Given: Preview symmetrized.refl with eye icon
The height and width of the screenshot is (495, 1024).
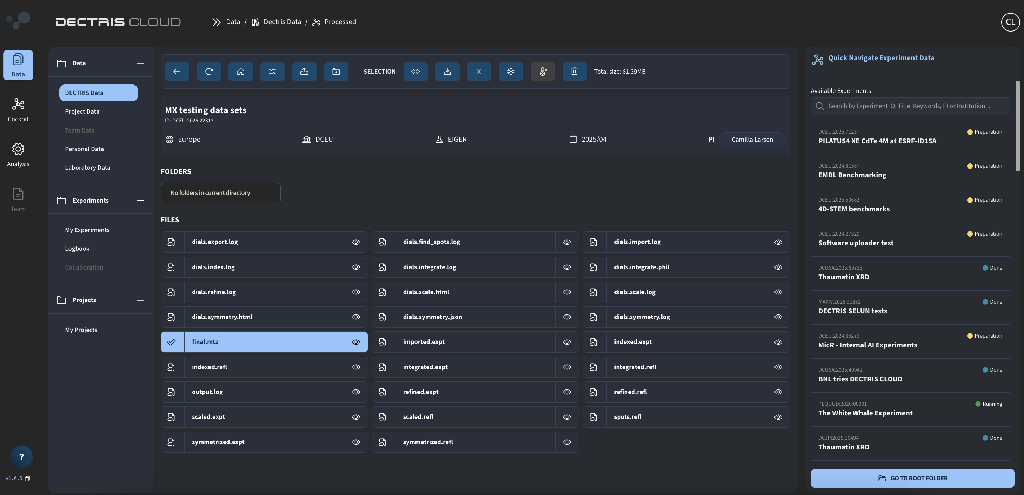Looking at the screenshot, I should click(567, 442).
